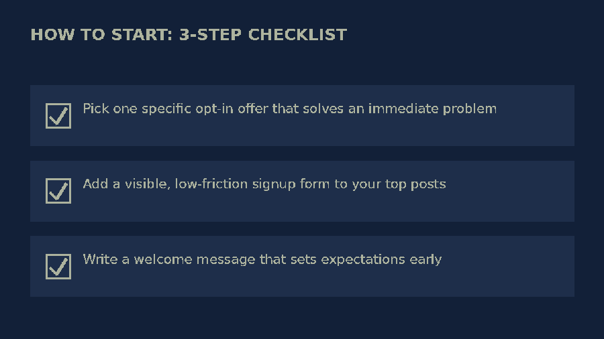Click the words "HOW TO START" in the title

pyautogui.click(x=99, y=35)
